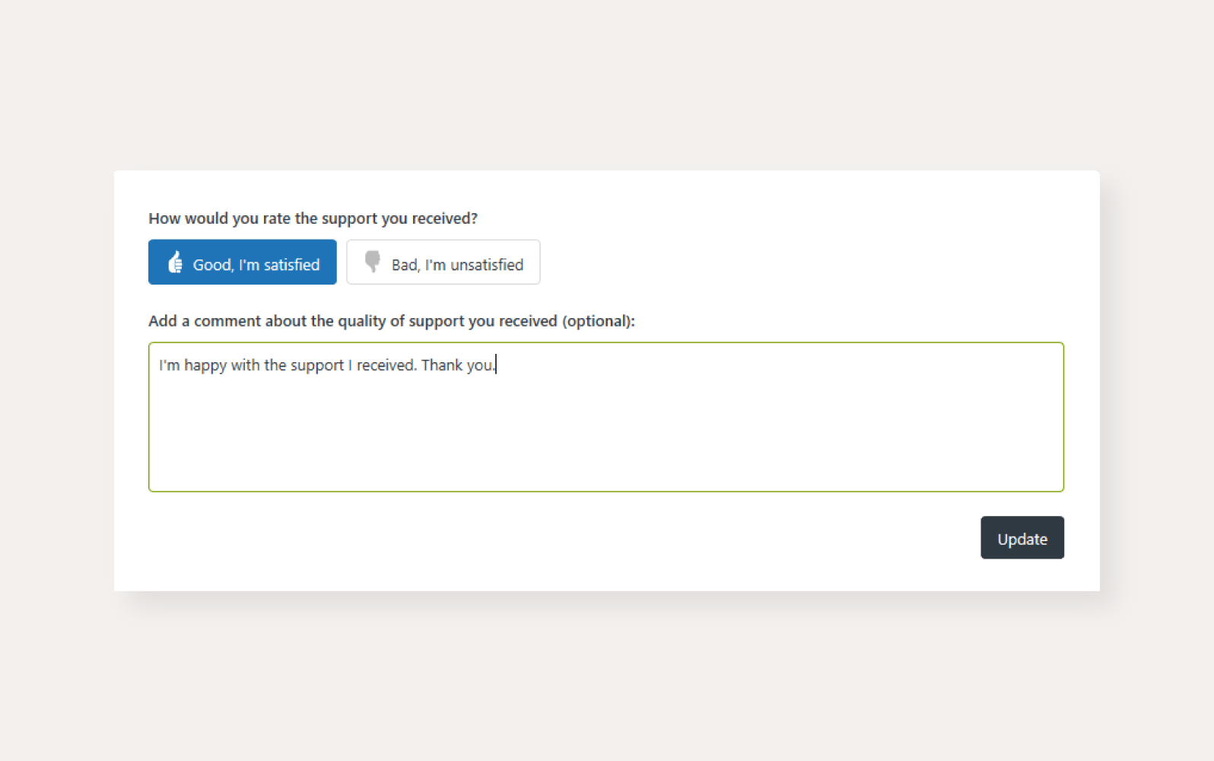This screenshot has height=761, width=1214.
Task: Click the comment quality label text
Action: pyautogui.click(x=391, y=320)
